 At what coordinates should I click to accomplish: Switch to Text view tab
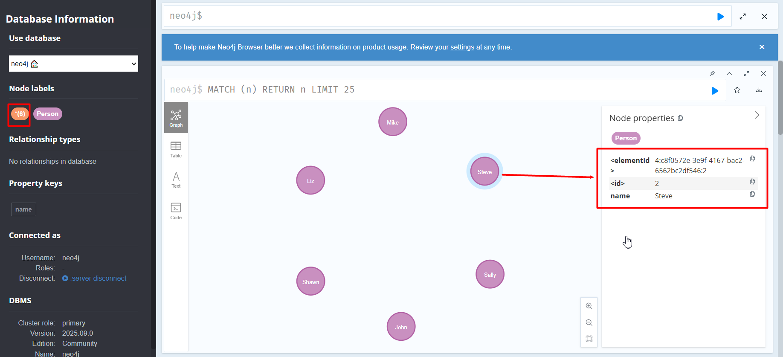pos(176,180)
